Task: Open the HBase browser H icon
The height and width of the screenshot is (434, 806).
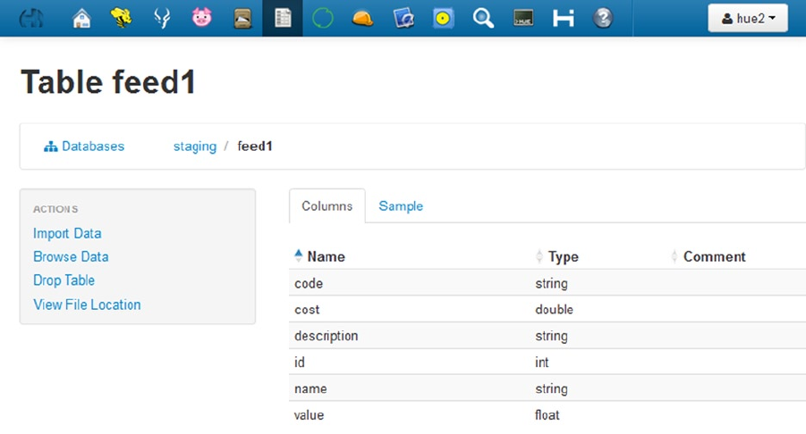Action: point(564,18)
